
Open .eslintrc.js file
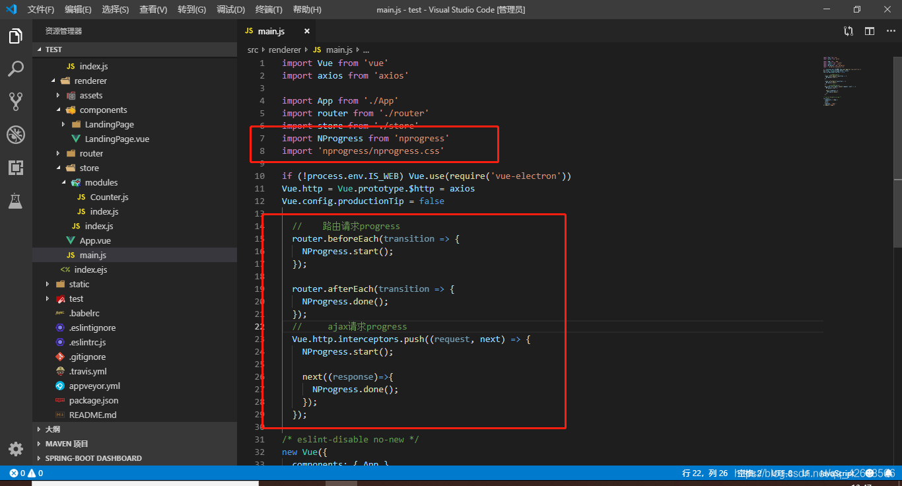point(88,342)
